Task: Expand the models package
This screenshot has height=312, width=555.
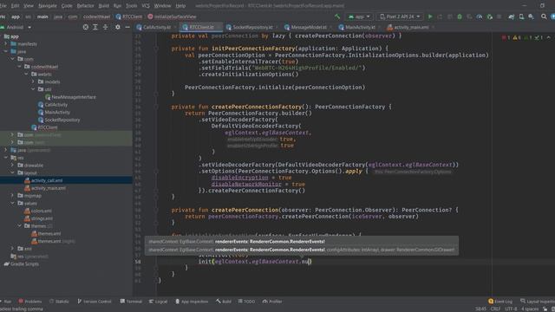Action: click(33, 81)
